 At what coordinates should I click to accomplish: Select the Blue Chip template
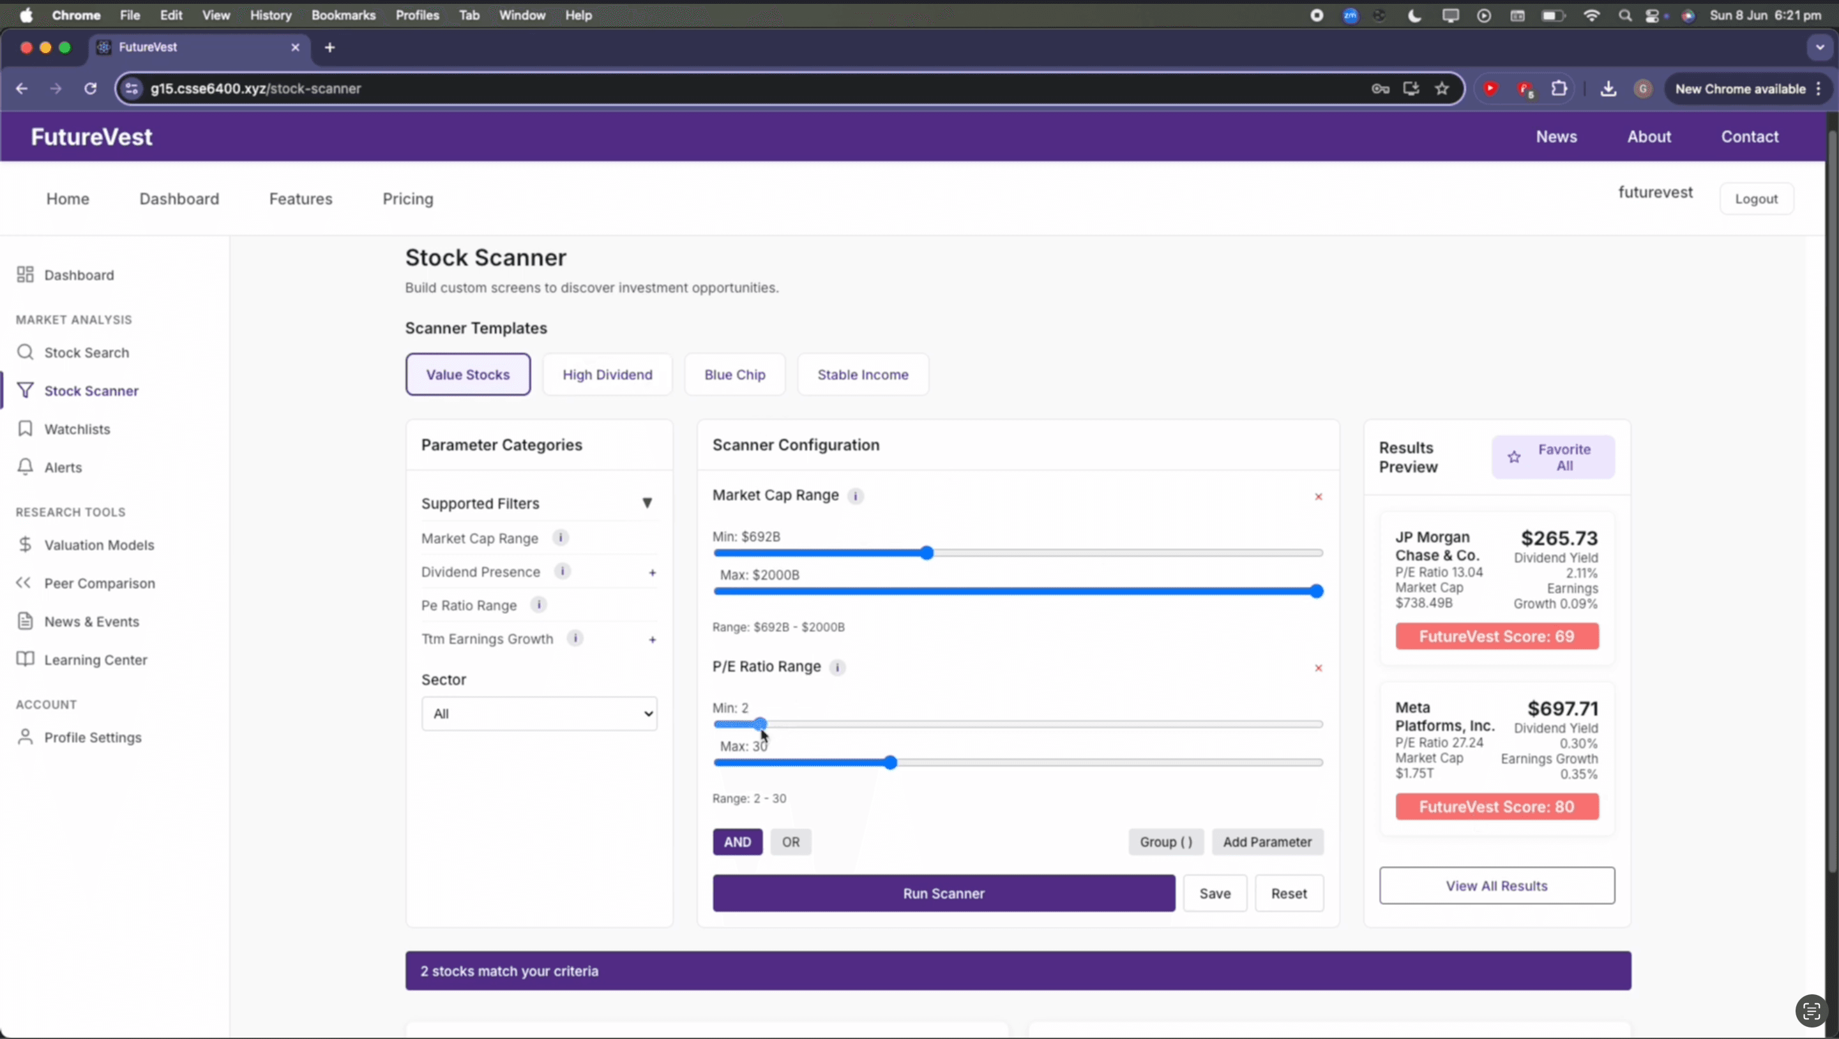tap(734, 375)
